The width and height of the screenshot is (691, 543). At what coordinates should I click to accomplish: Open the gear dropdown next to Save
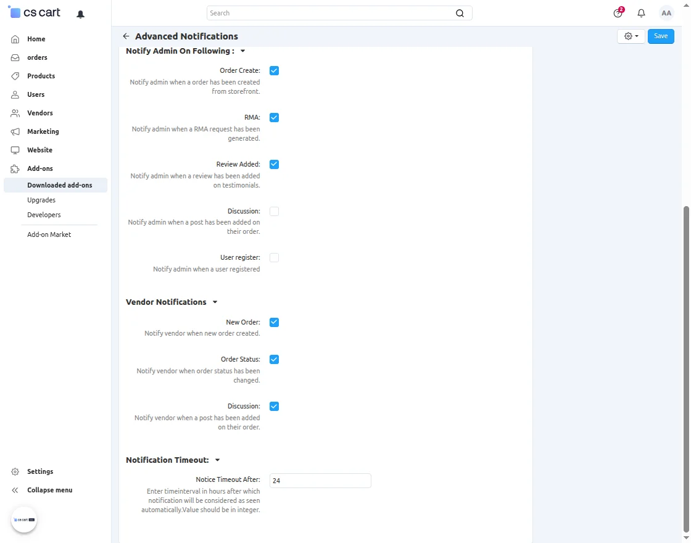point(631,36)
